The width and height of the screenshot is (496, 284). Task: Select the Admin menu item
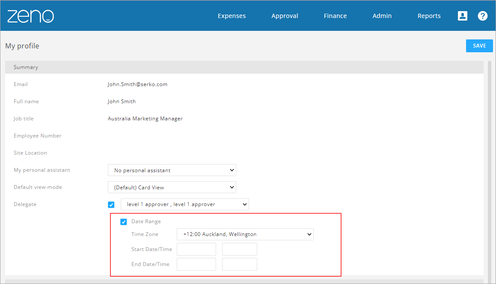[x=382, y=16]
